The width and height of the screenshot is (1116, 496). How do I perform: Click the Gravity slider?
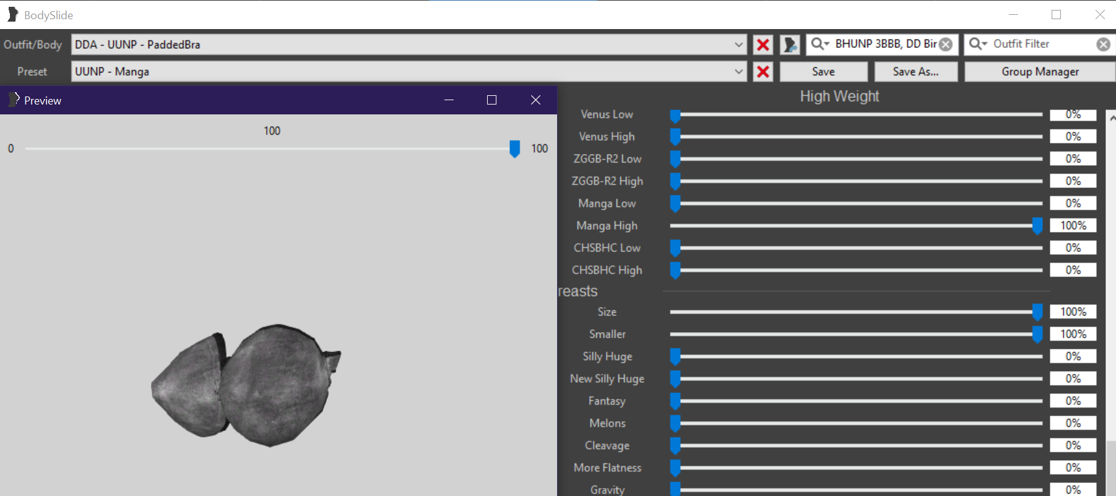(856, 489)
